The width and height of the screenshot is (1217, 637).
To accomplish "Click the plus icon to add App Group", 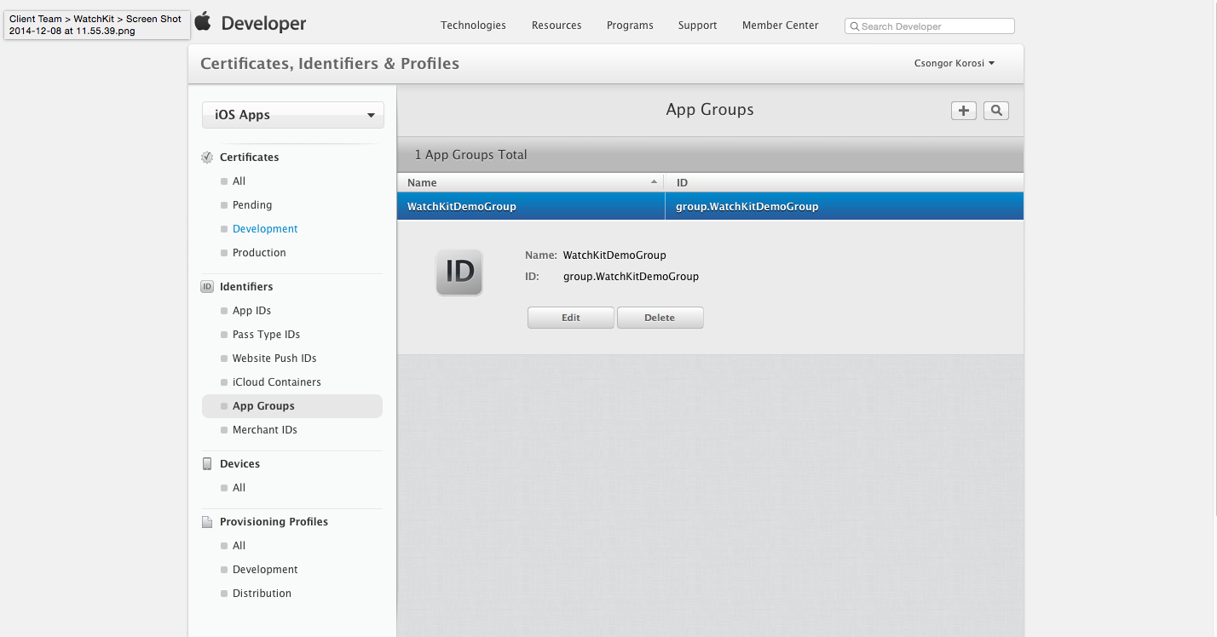I will (963, 111).
